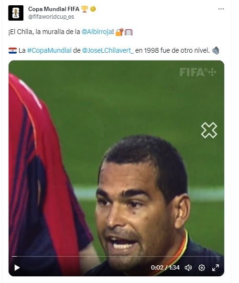Enter fullscreen video mode
The width and height of the screenshot is (239, 283).
tap(216, 268)
